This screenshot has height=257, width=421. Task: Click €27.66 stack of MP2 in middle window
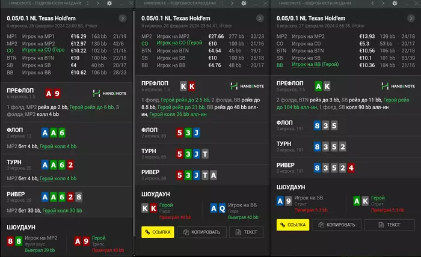pos(216,36)
